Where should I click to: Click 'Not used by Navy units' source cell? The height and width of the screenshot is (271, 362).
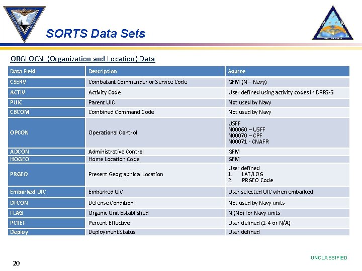tap(288, 203)
